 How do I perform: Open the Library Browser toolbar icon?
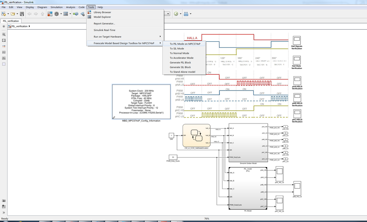(50, 14)
